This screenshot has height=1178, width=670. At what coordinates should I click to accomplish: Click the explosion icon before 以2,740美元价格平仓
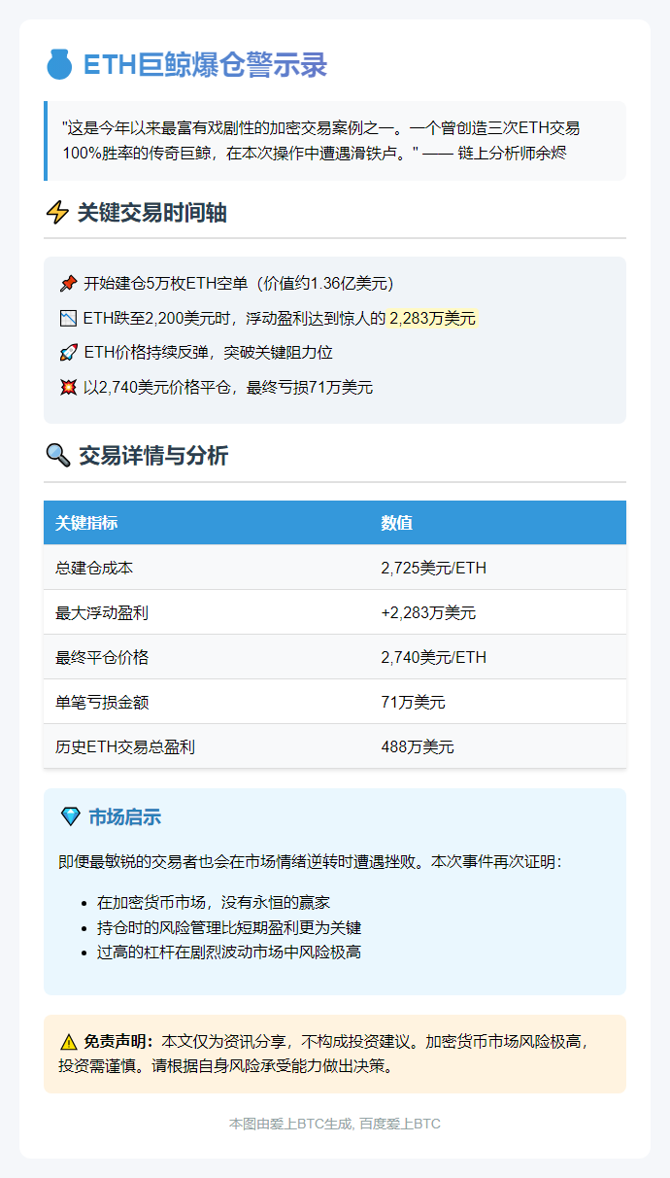(68, 387)
